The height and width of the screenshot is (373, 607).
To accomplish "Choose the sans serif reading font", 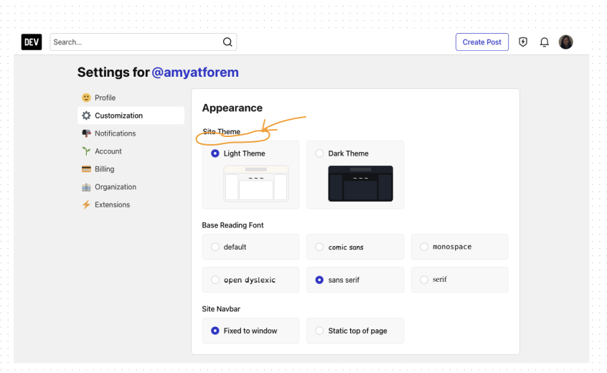I will [x=319, y=280].
